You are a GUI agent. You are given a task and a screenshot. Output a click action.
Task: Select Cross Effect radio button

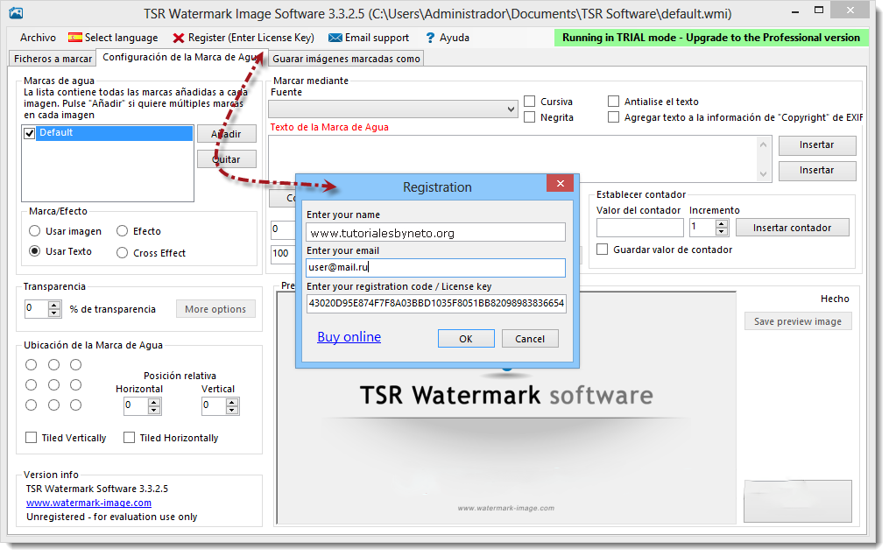click(x=122, y=253)
